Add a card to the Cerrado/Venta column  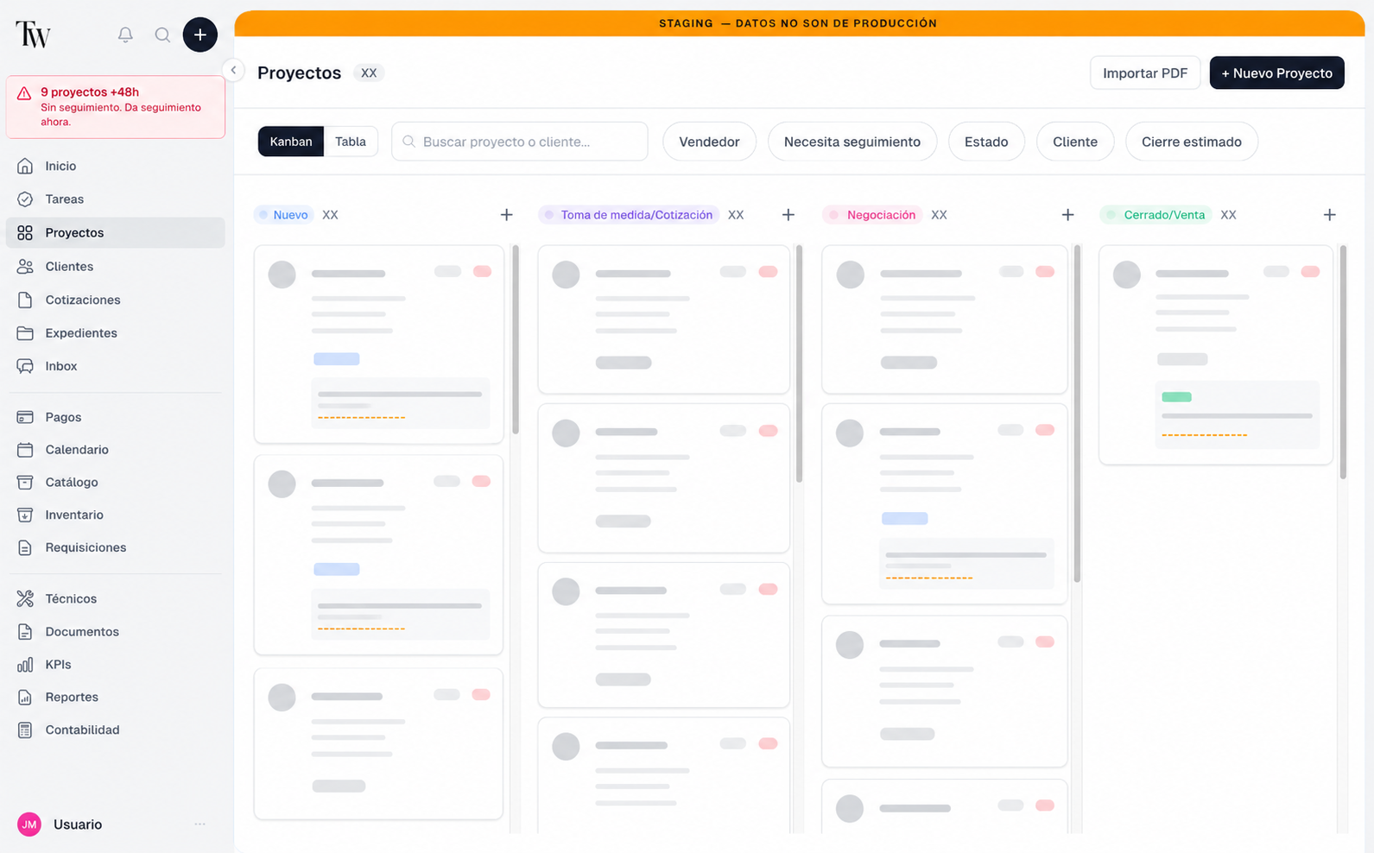click(x=1330, y=215)
